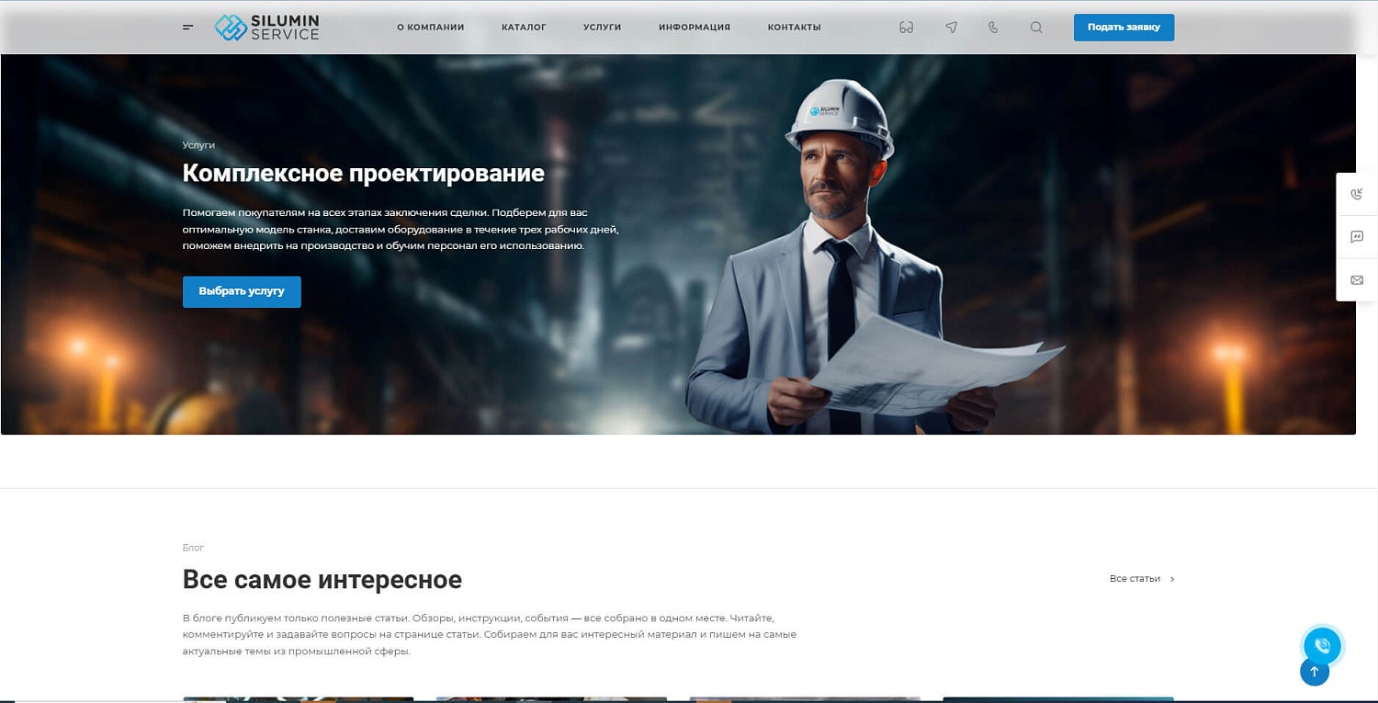The image size is (1378, 703).
Task: Click the «Выбрать услугу» banner button
Action: coord(242,291)
